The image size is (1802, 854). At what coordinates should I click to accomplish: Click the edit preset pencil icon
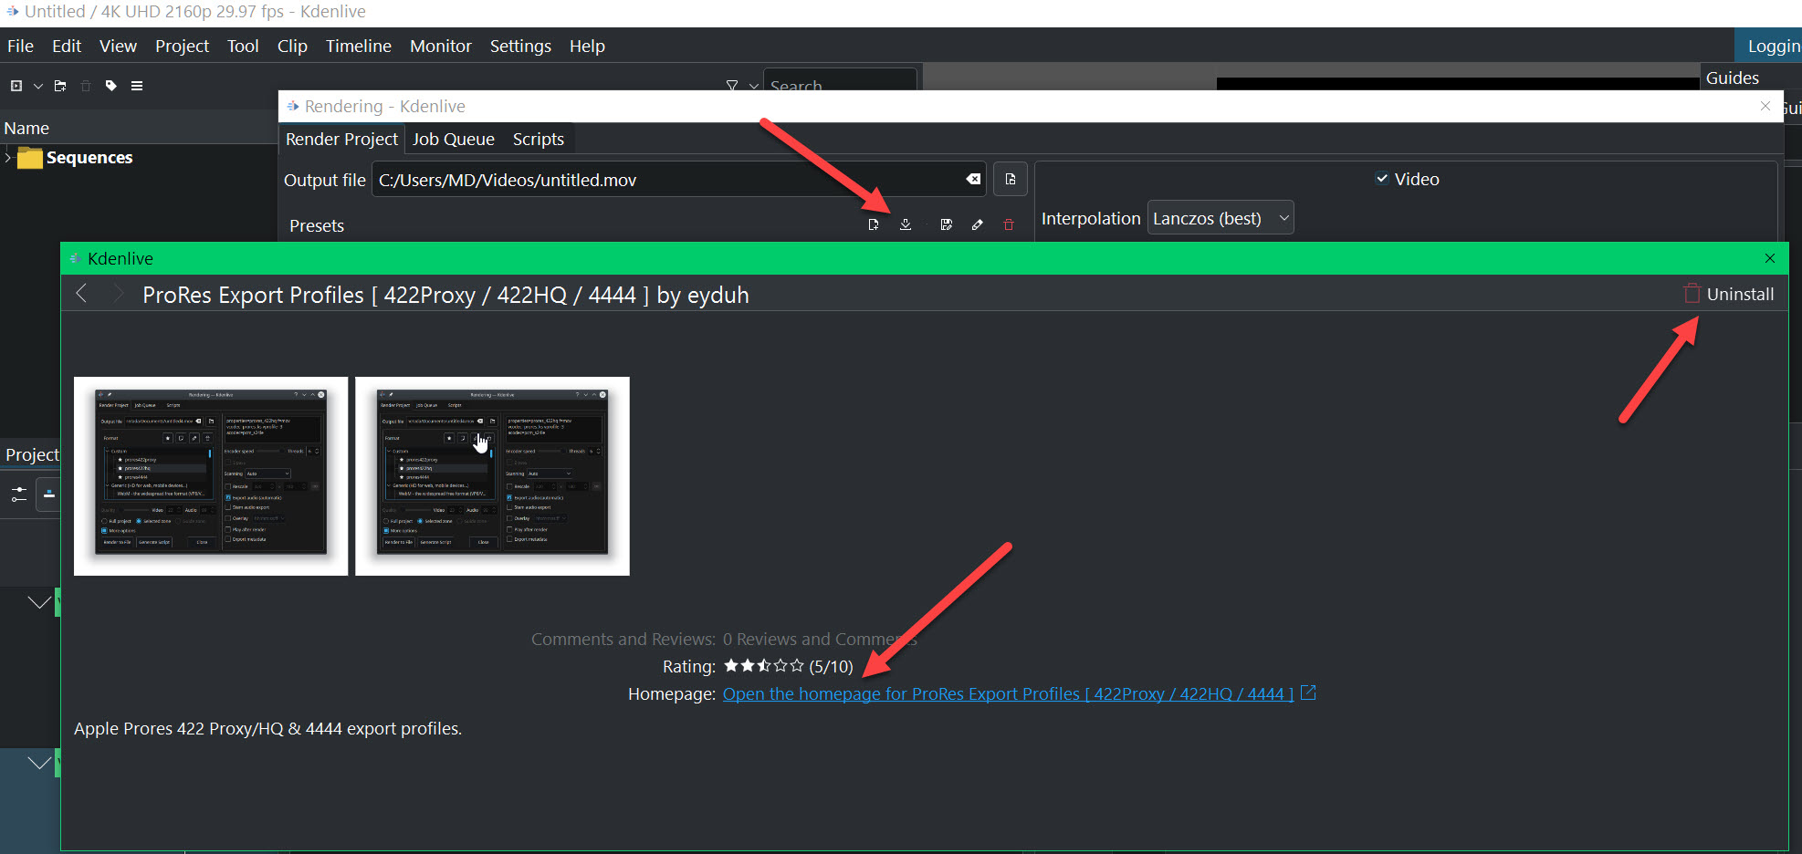(978, 224)
